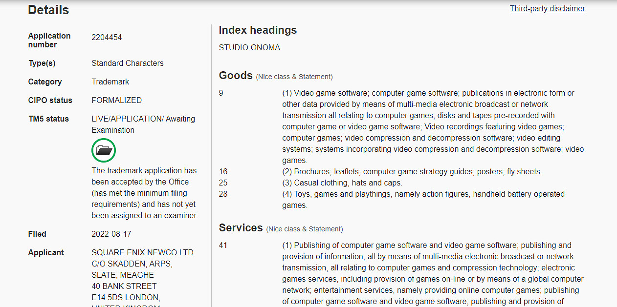The height and width of the screenshot is (307, 617).
Task: Click the filed date 2022-08-17
Action: [111, 234]
